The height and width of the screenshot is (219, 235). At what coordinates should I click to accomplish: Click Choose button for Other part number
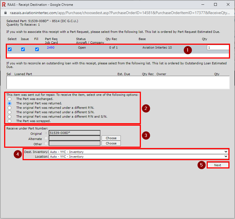click(x=111, y=143)
